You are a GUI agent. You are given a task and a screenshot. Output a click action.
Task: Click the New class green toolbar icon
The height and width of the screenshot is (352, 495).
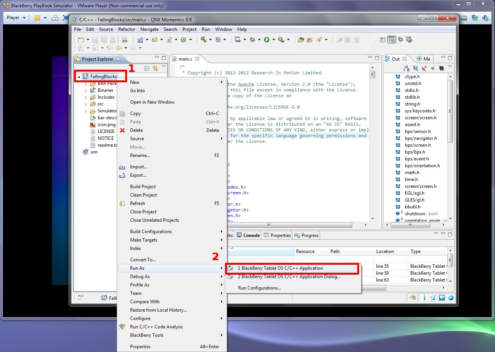pyautogui.click(x=184, y=39)
